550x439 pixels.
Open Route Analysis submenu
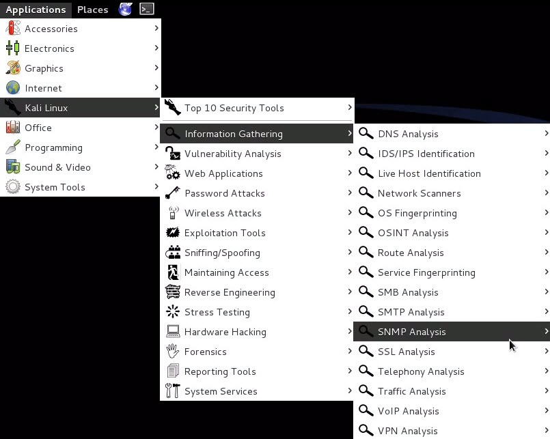(x=452, y=253)
